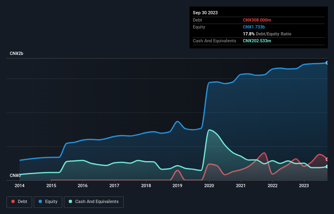Click the Equity label in the tooltip
The width and height of the screenshot is (334, 214).
[x=199, y=27]
